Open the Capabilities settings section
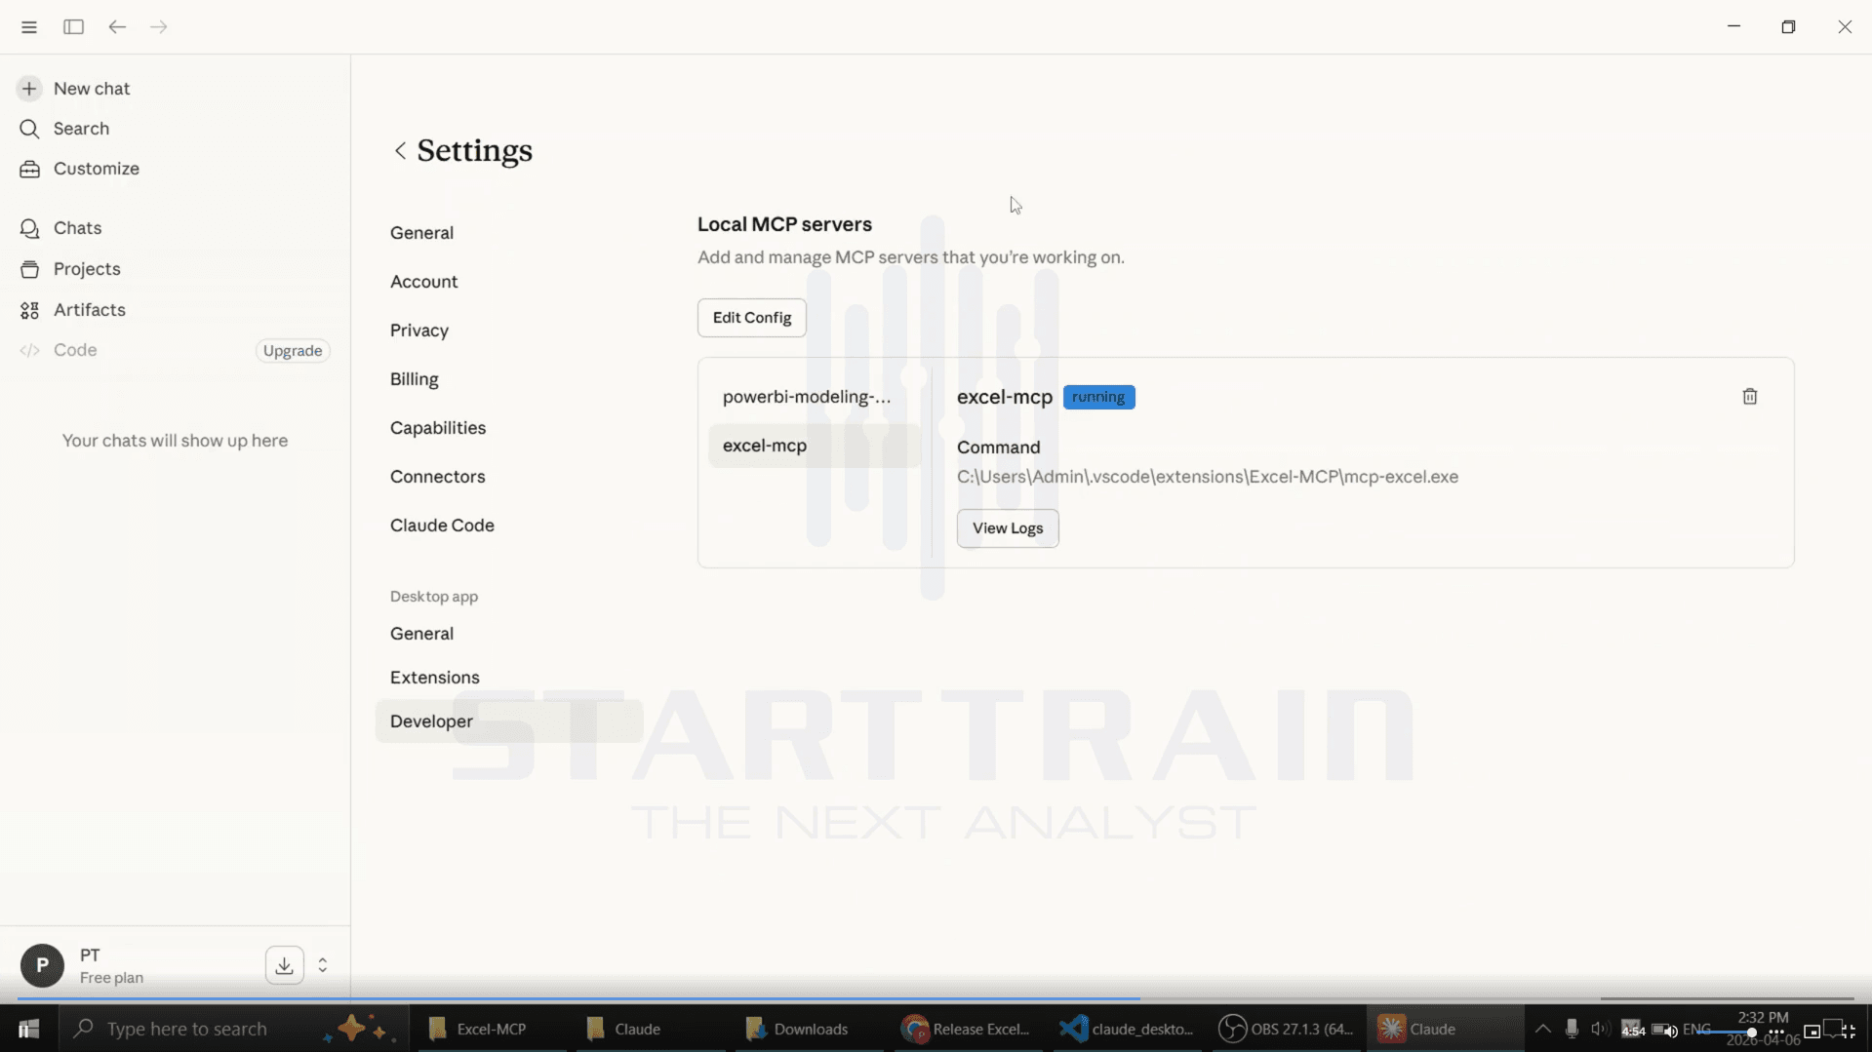Image resolution: width=1872 pixels, height=1052 pixels. coord(438,428)
